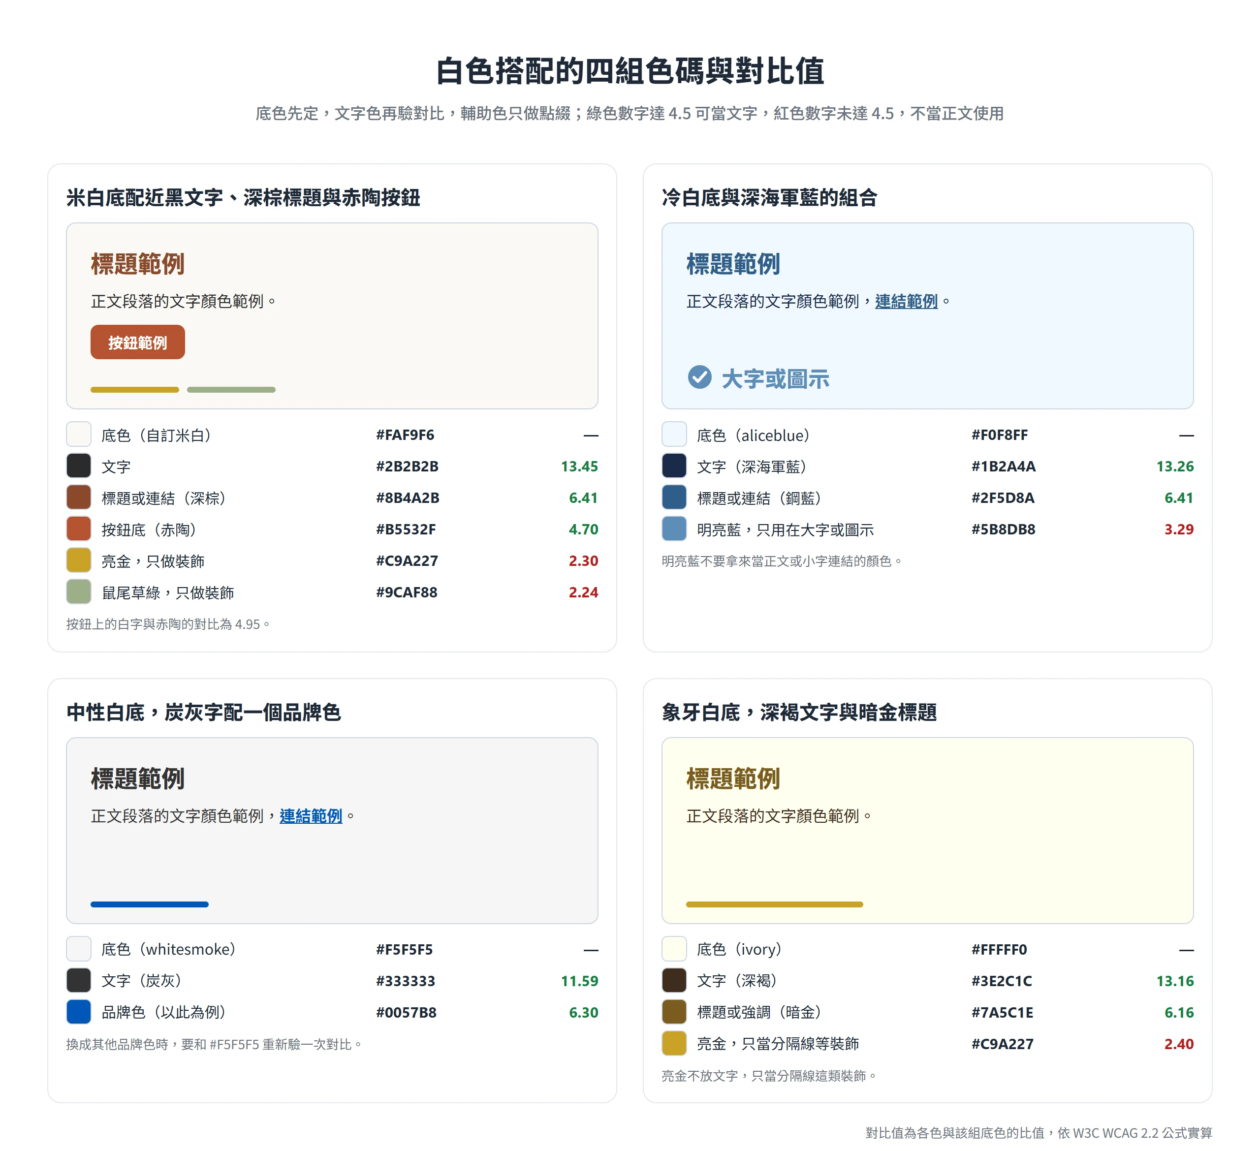The image size is (1260, 1151).
Task: Select the dark gold #7A5C1E swatch
Action: coord(674,1012)
